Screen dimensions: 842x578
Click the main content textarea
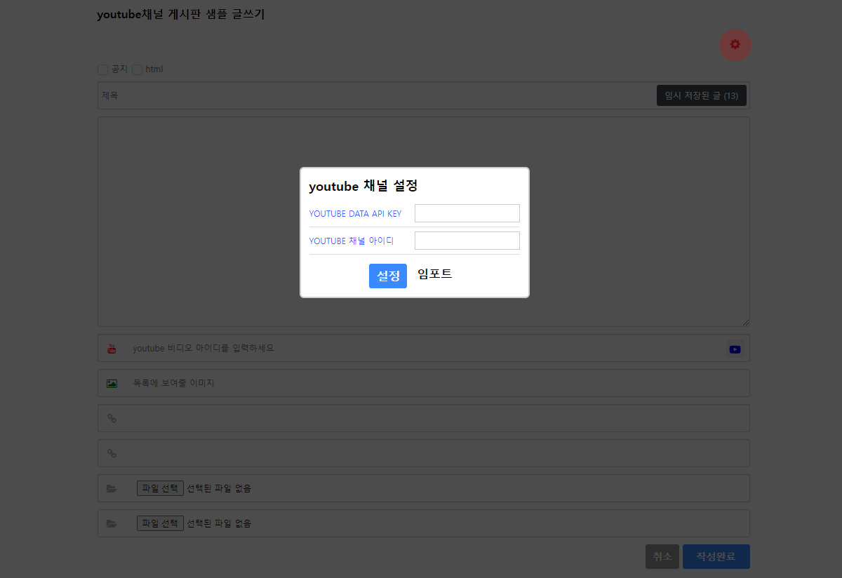[424, 222]
